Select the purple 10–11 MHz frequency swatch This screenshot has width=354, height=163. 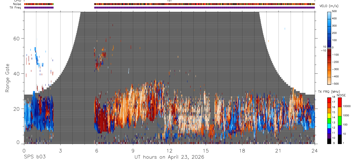tap(329, 136)
